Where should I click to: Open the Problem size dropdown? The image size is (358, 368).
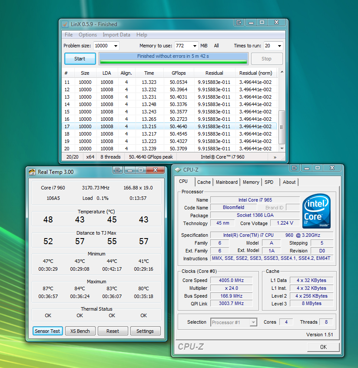point(116,46)
